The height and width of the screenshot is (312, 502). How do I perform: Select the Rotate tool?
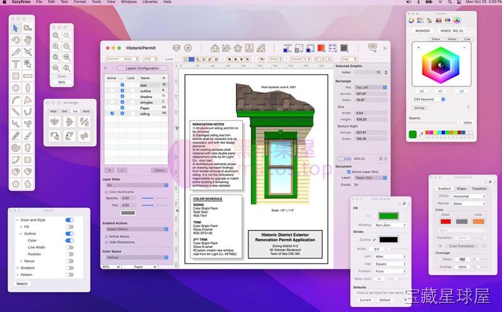click(x=16, y=40)
